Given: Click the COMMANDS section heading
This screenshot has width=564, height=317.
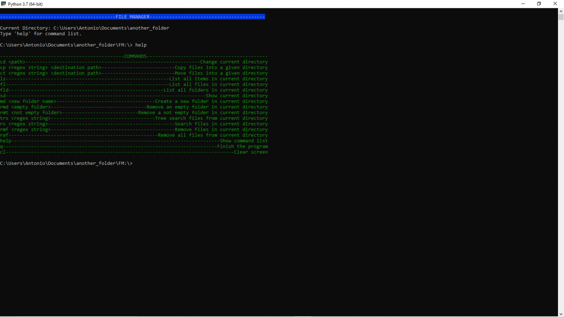Looking at the screenshot, I should click(135, 56).
